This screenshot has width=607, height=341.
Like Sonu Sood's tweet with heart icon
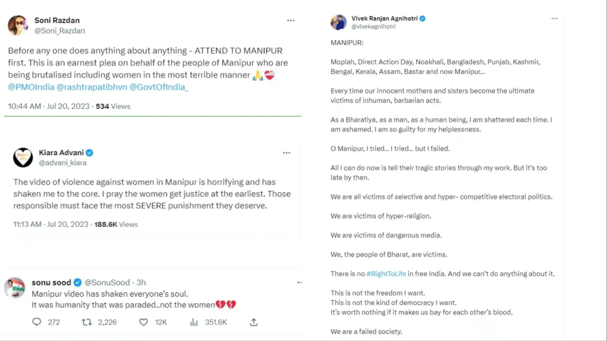(x=143, y=322)
